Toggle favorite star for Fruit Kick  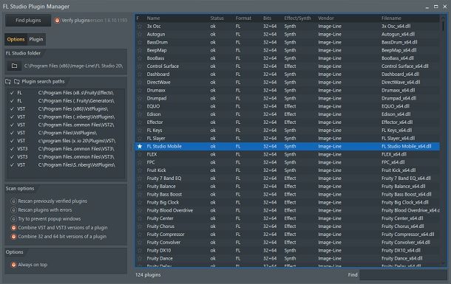pos(140,170)
